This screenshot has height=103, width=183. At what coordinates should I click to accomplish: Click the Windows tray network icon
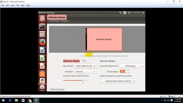(x=165, y=100)
